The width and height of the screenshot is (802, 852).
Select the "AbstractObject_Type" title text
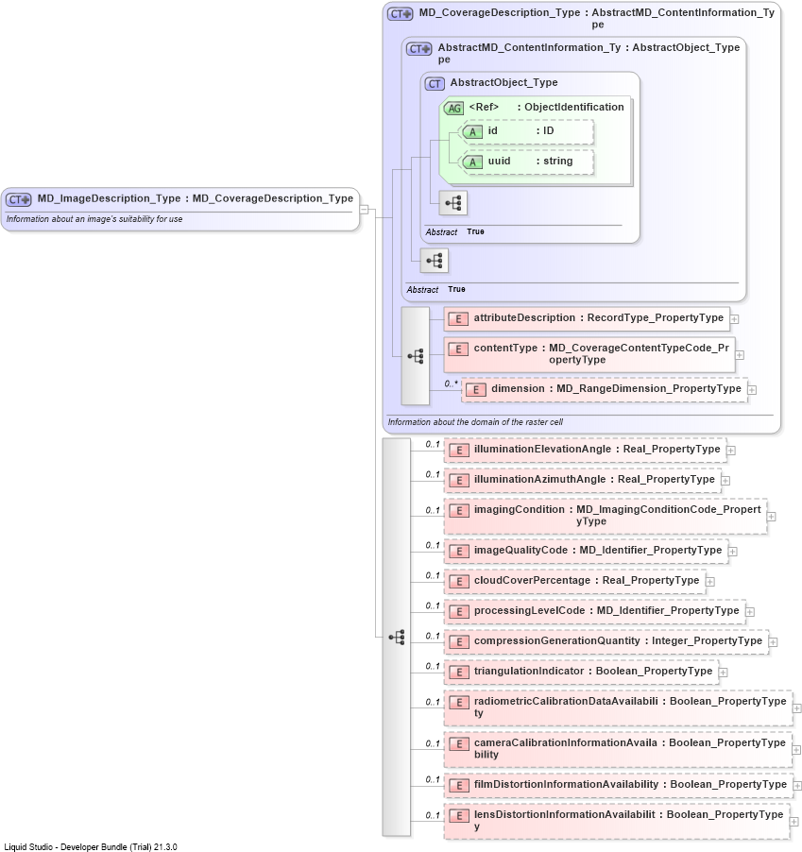point(503,82)
